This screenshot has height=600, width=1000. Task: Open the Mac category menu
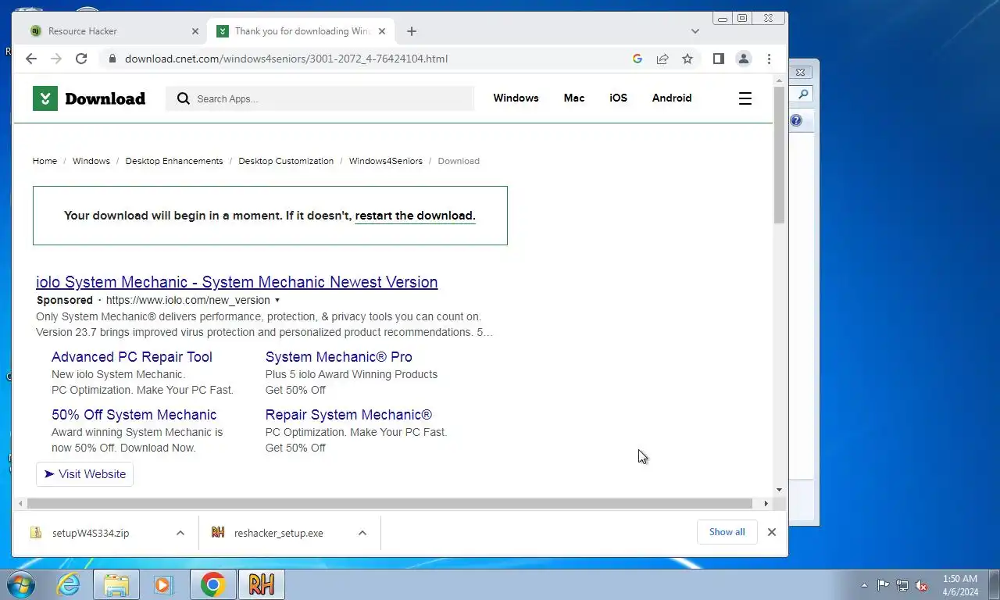click(x=574, y=98)
